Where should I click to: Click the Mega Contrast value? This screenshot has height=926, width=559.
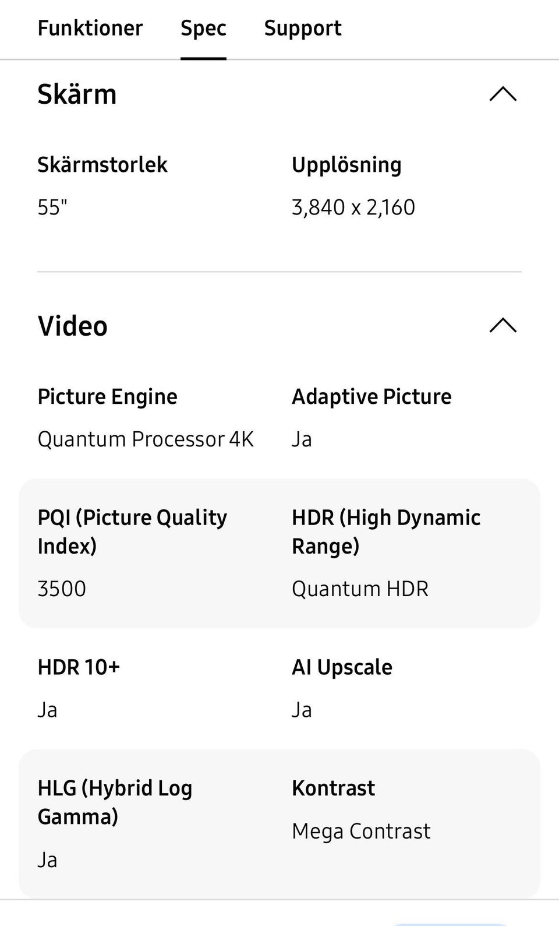[x=361, y=831]
